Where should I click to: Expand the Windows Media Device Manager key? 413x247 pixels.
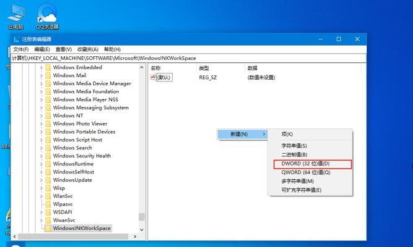pyautogui.click(x=41, y=83)
